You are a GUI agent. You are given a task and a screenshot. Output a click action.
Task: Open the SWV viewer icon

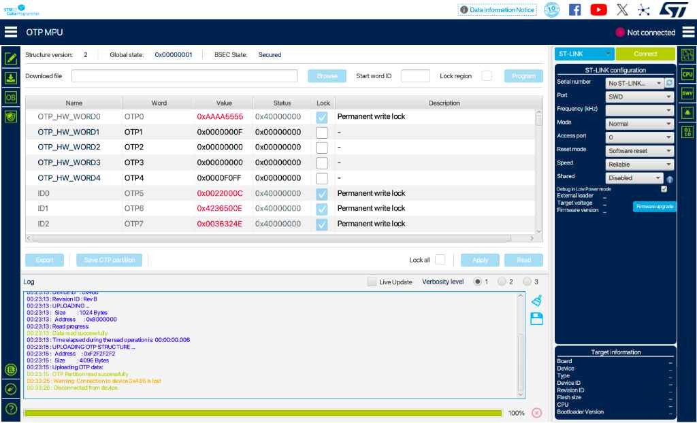(x=687, y=94)
